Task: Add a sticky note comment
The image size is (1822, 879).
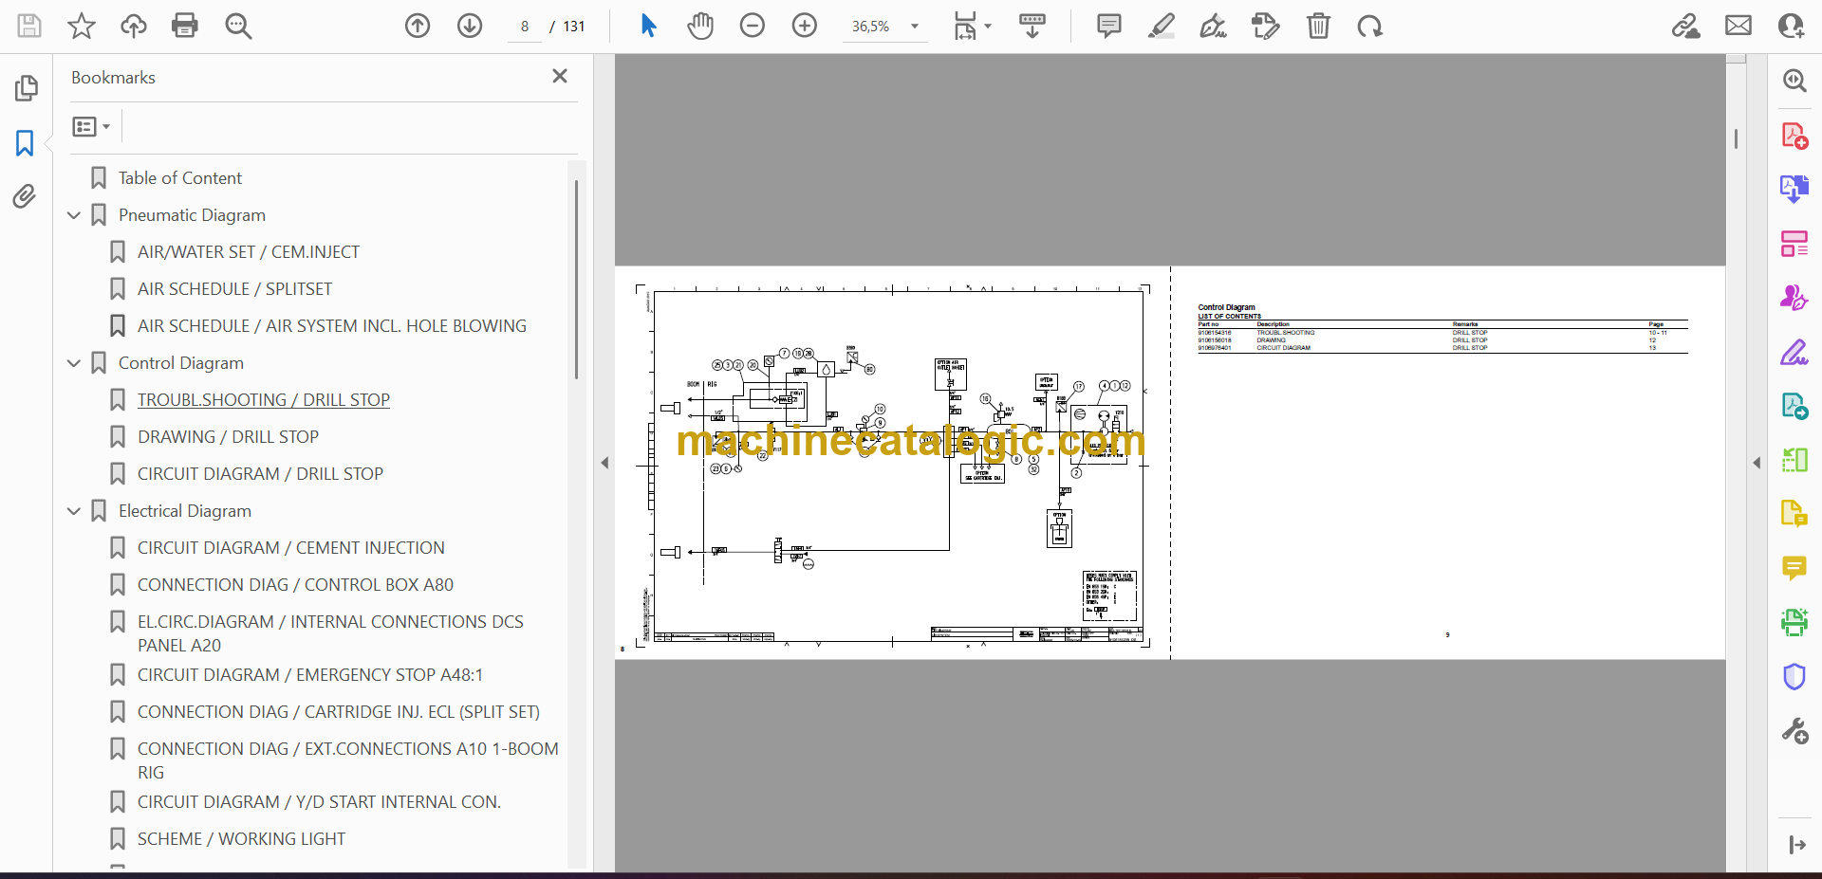Action: click(x=1108, y=26)
